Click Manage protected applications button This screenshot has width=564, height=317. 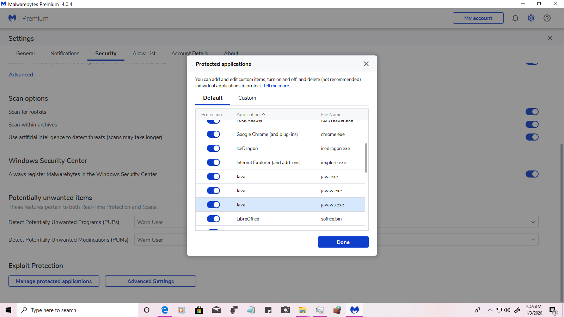pyautogui.click(x=54, y=281)
